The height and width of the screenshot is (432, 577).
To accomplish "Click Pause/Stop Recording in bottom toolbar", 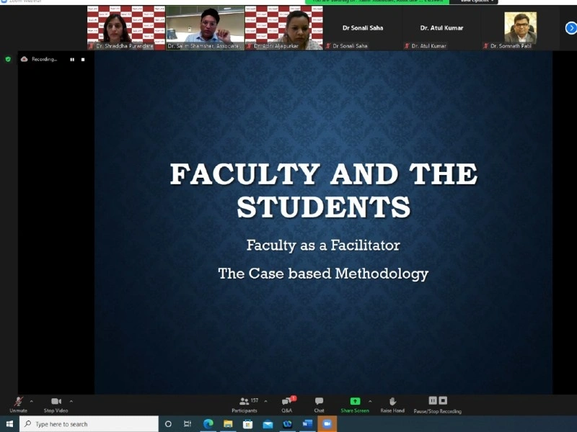I will 438,405.
